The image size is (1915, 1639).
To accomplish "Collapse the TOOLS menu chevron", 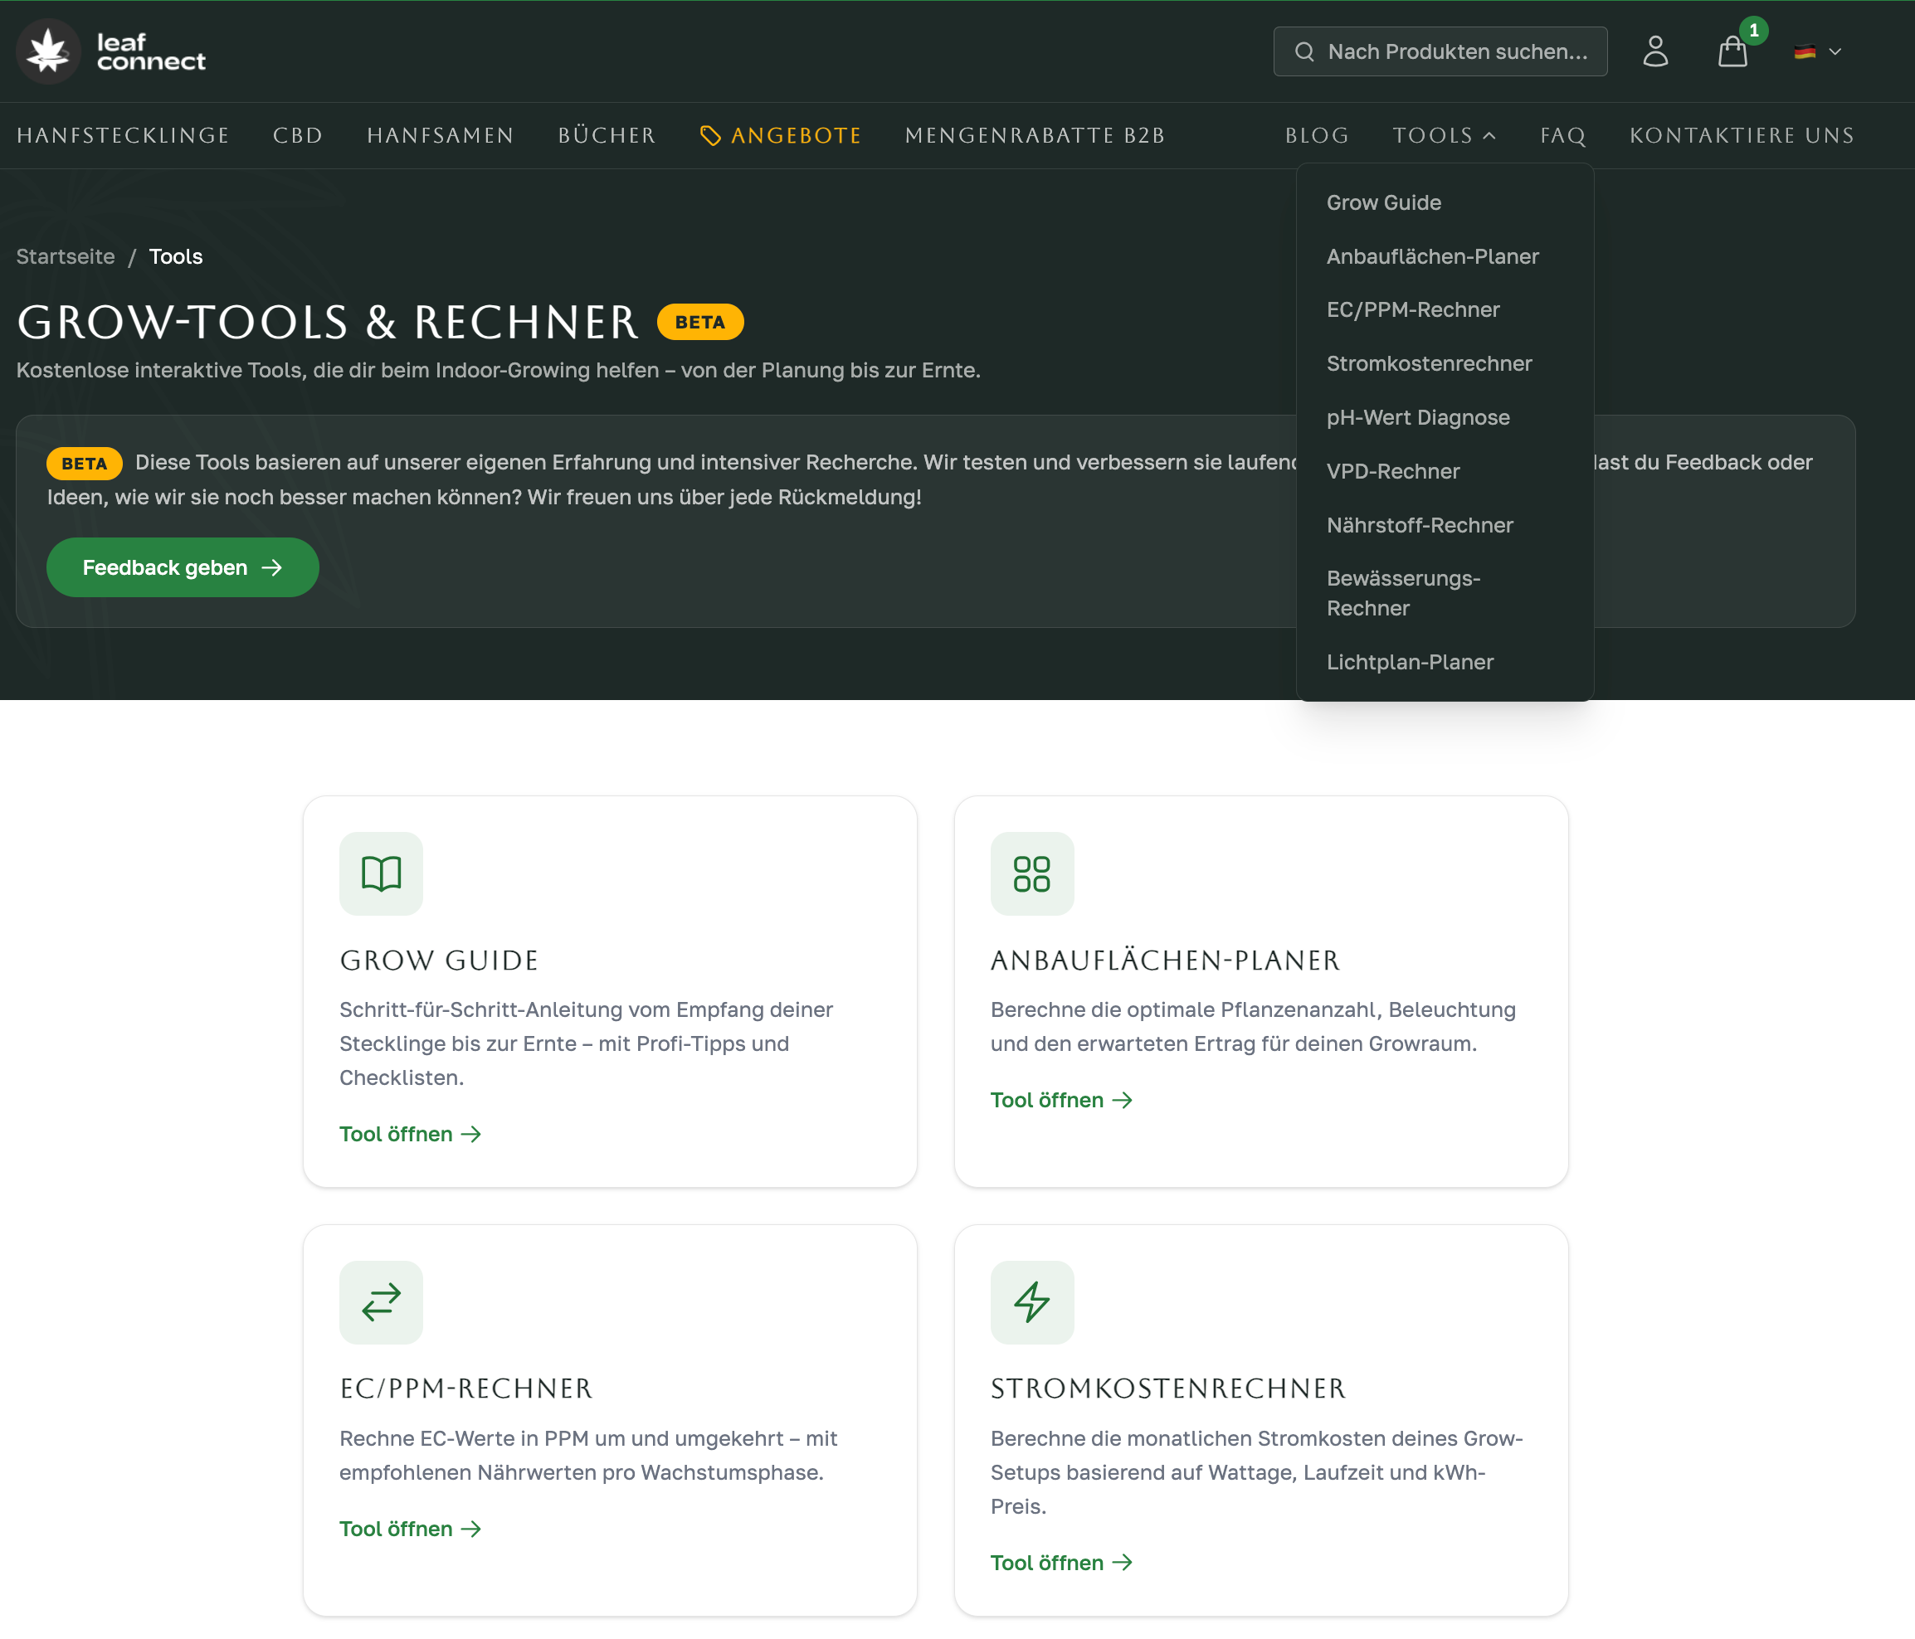I will tap(1489, 136).
